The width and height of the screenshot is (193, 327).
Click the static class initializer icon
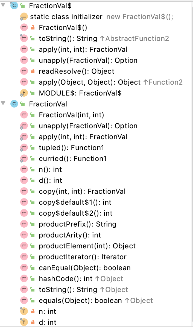pyautogui.click(x=24, y=17)
